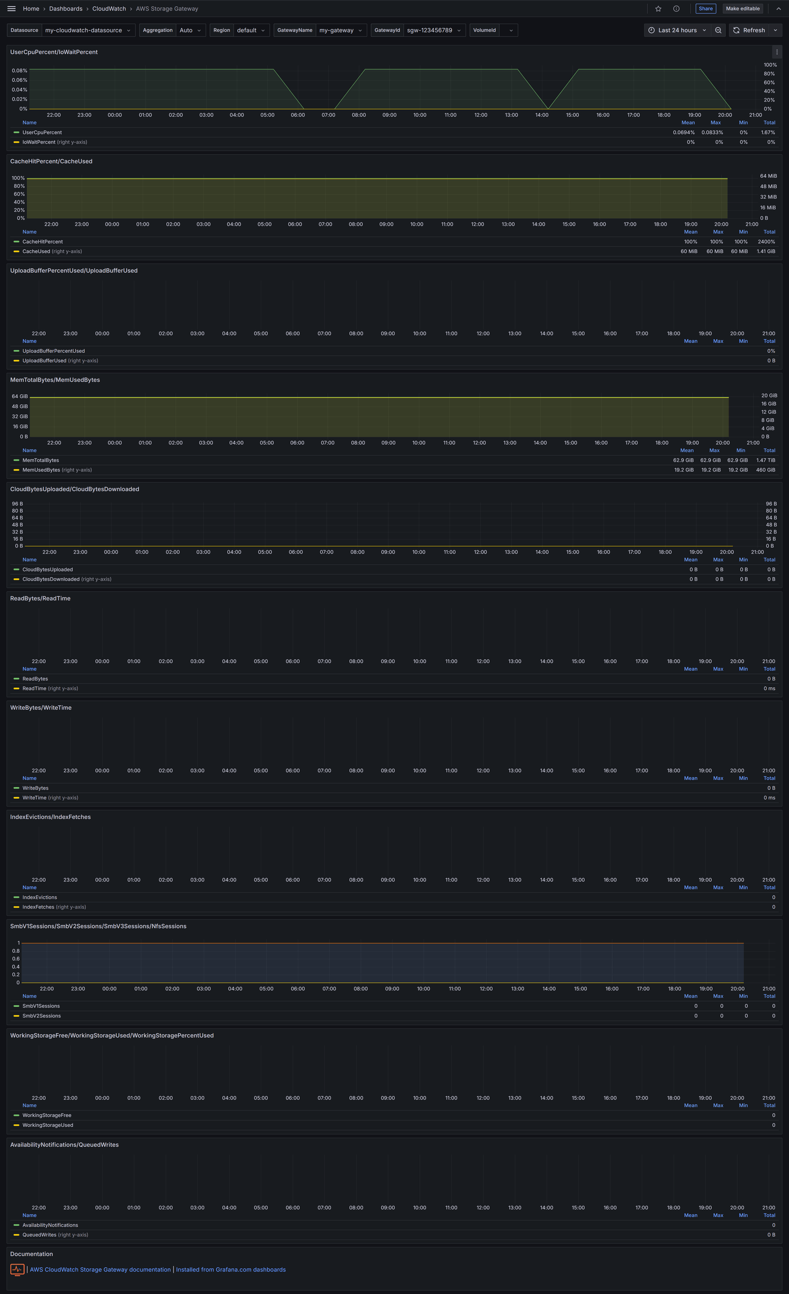Open Aggregation Auto dropdown

coord(190,30)
